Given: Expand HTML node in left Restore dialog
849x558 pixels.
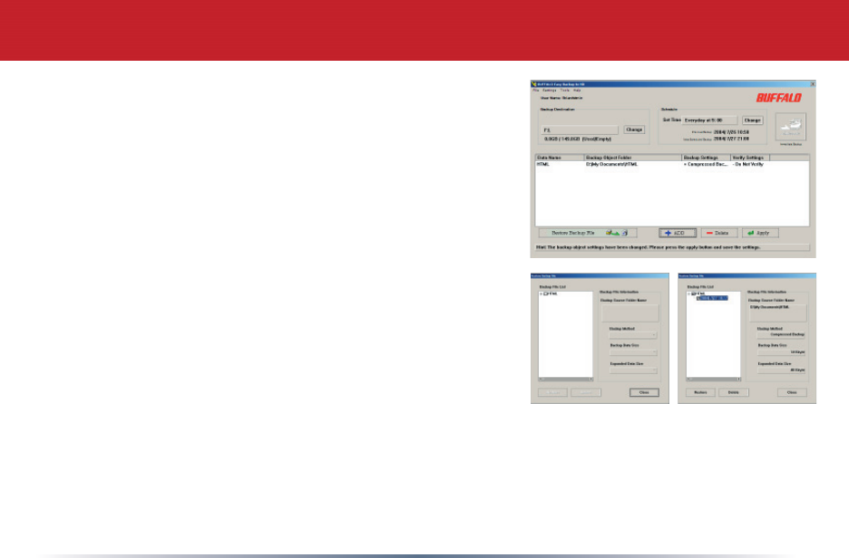Looking at the screenshot, I should [x=541, y=293].
